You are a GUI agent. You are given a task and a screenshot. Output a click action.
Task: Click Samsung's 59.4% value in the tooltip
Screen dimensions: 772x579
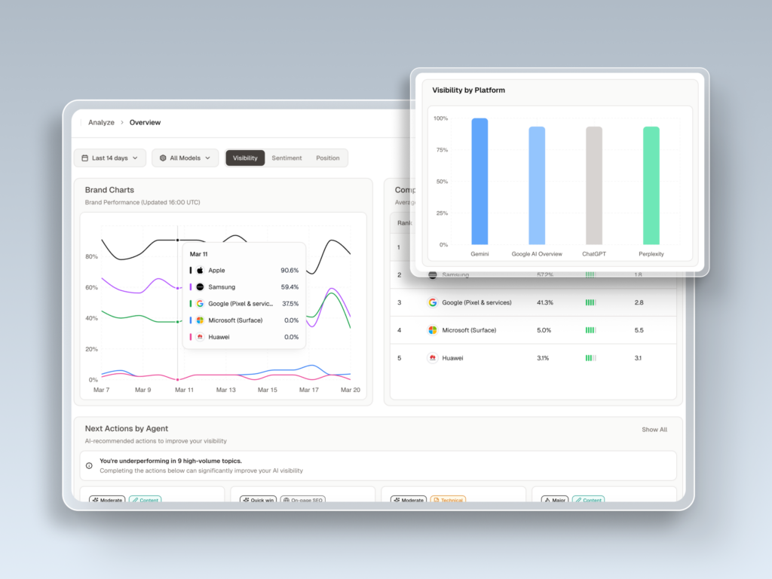pyautogui.click(x=289, y=287)
